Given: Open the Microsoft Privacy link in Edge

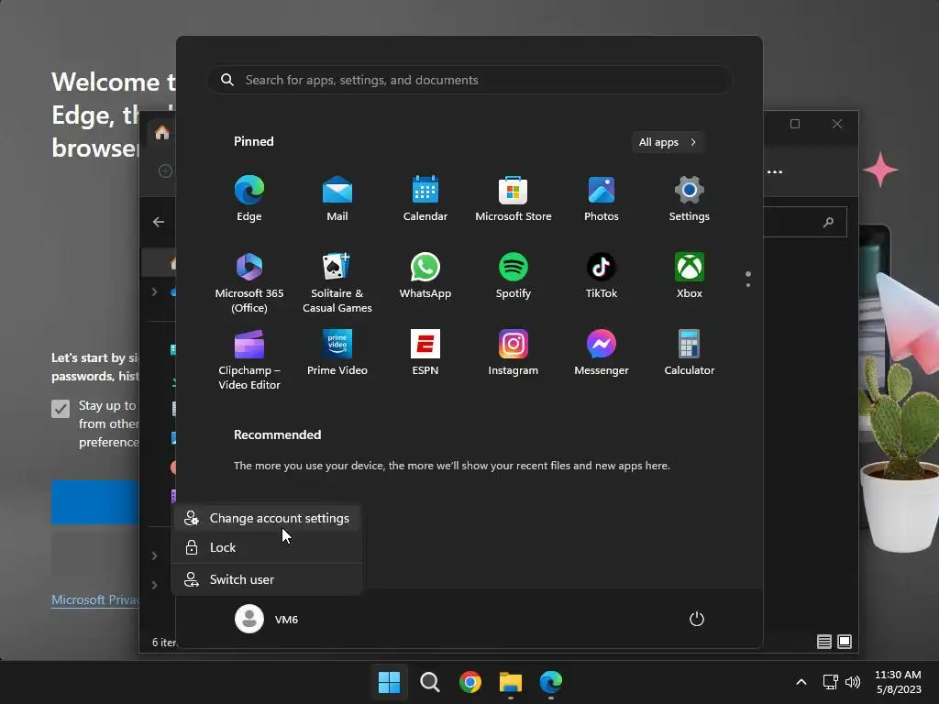Looking at the screenshot, I should tap(95, 599).
